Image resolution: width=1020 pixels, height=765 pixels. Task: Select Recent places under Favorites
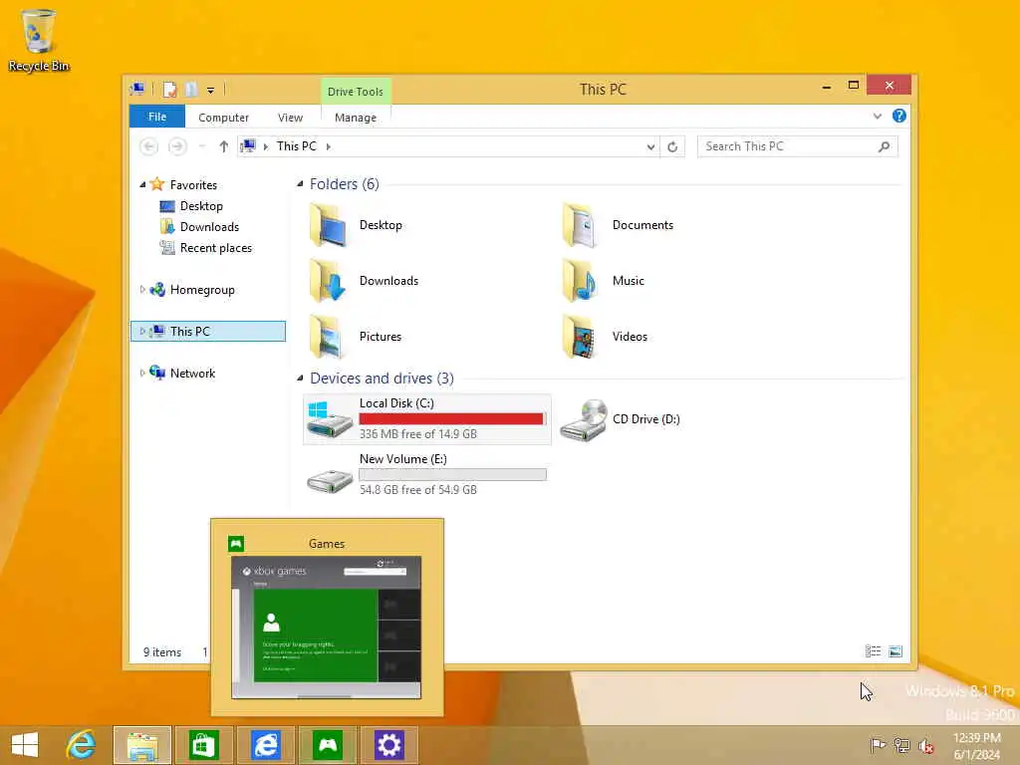coord(216,247)
